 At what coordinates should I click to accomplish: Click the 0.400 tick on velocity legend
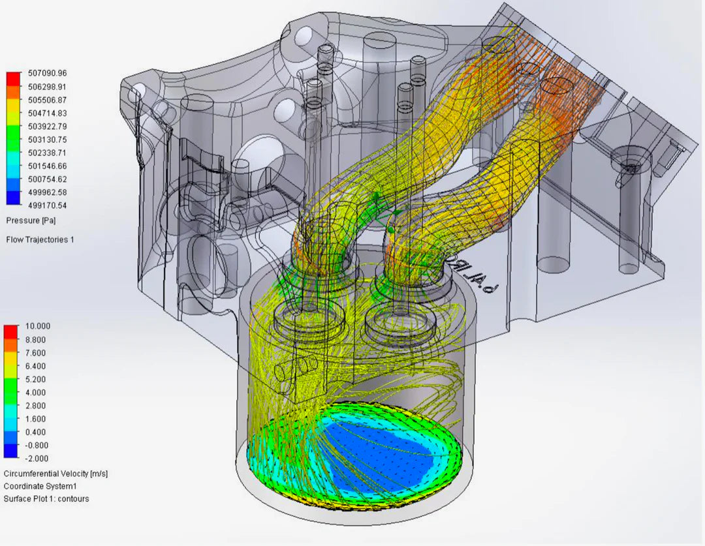37,432
